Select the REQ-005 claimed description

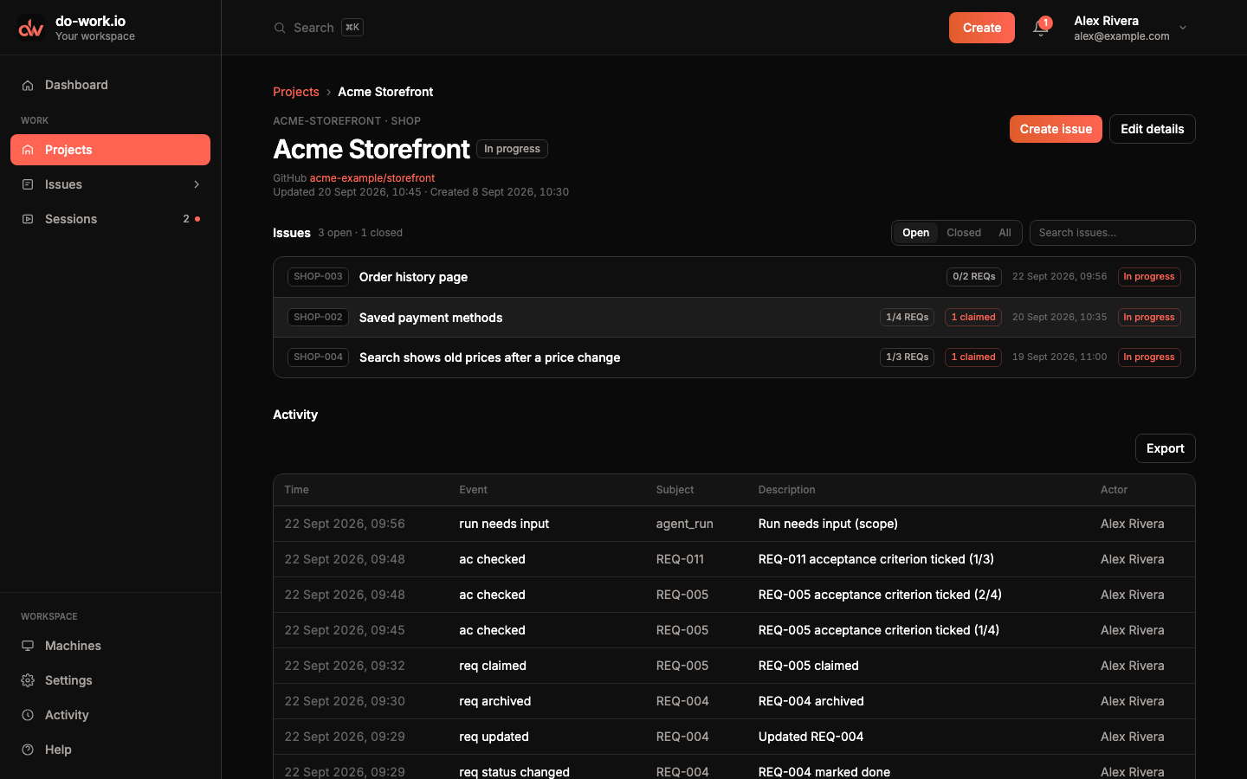point(809,666)
